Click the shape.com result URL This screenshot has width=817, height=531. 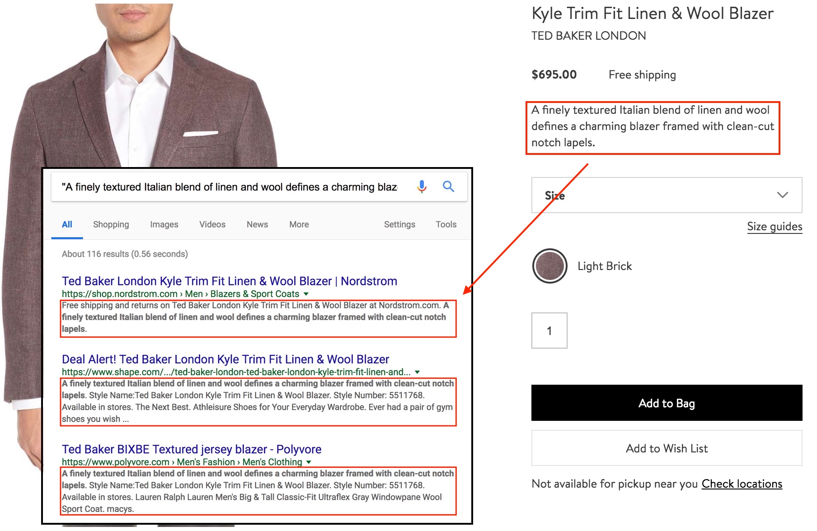point(236,372)
